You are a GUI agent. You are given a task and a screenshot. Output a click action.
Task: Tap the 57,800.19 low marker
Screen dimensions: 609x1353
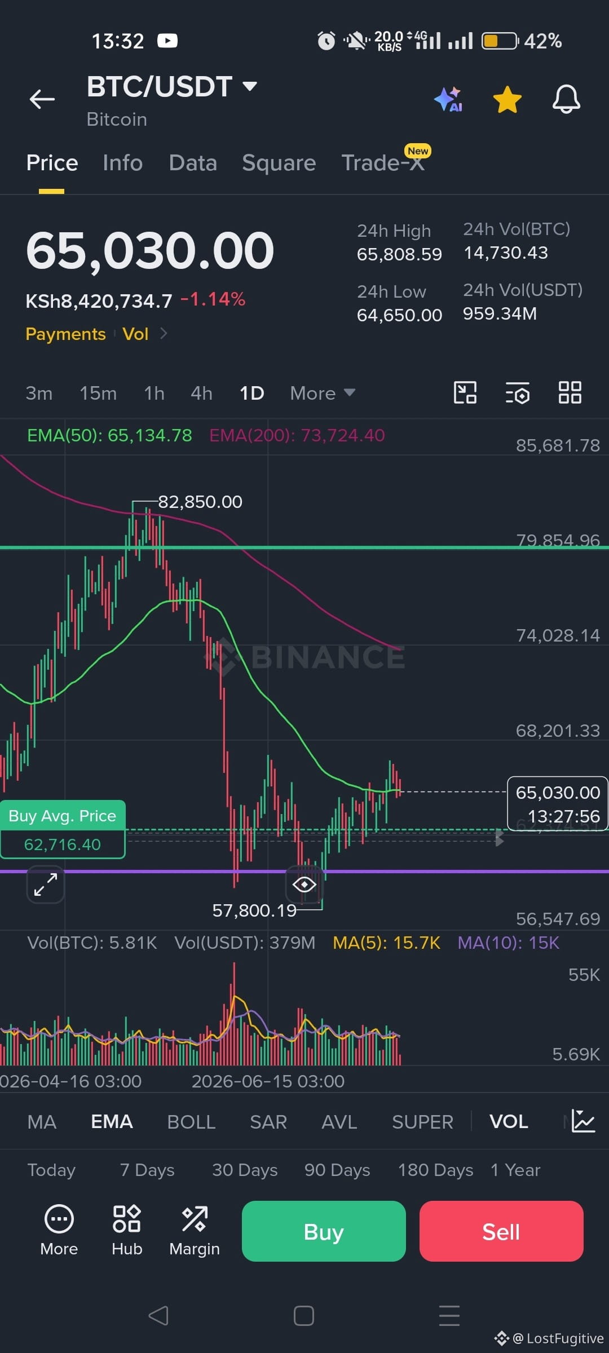tap(254, 910)
